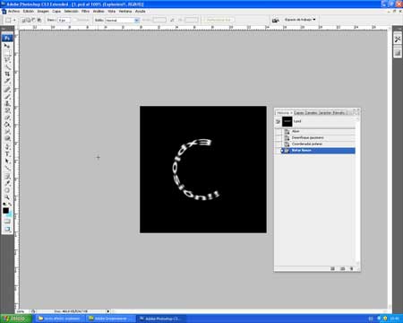403x323 pixels.
Task: Switch to the Capas tab
Action: (x=298, y=113)
